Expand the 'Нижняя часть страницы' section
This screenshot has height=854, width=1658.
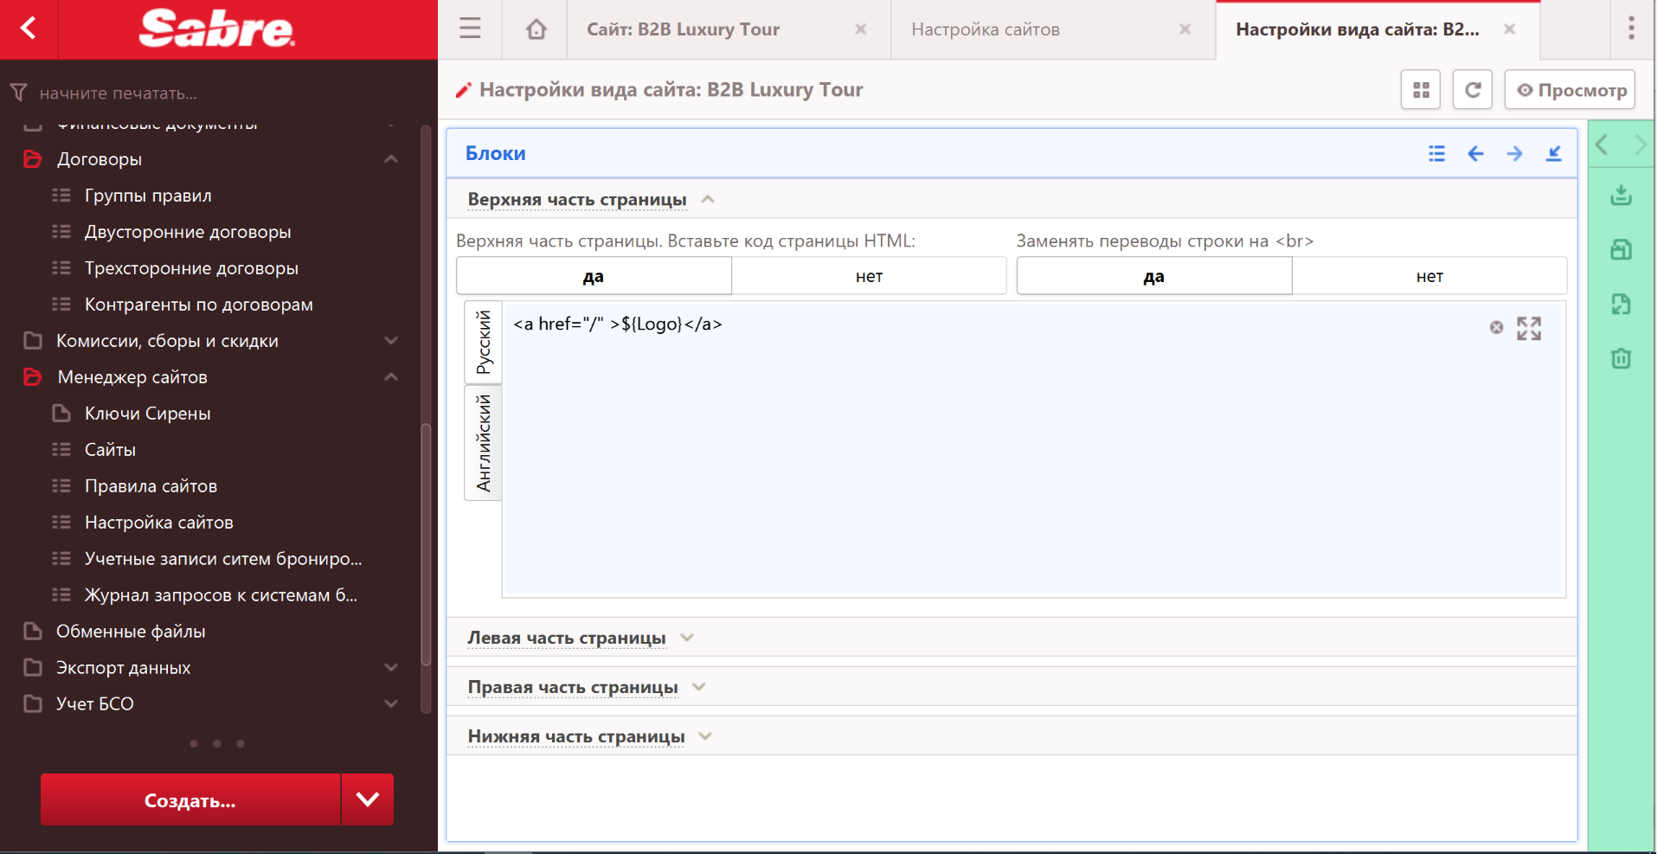576,736
